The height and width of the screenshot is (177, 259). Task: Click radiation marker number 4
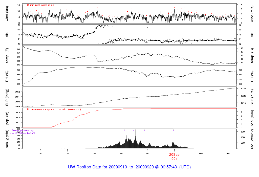[173, 130]
